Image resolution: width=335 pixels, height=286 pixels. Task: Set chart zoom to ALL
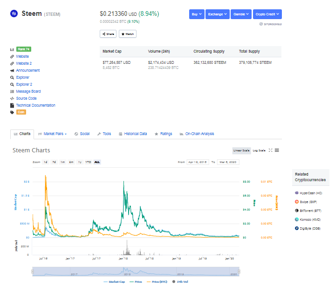[97, 162]
